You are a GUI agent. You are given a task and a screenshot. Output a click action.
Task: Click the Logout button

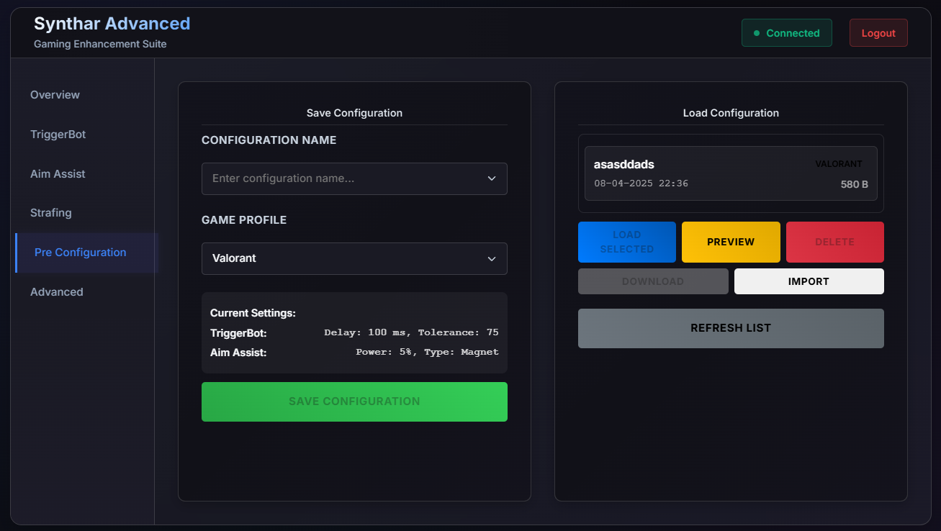(x=878, y=33)
